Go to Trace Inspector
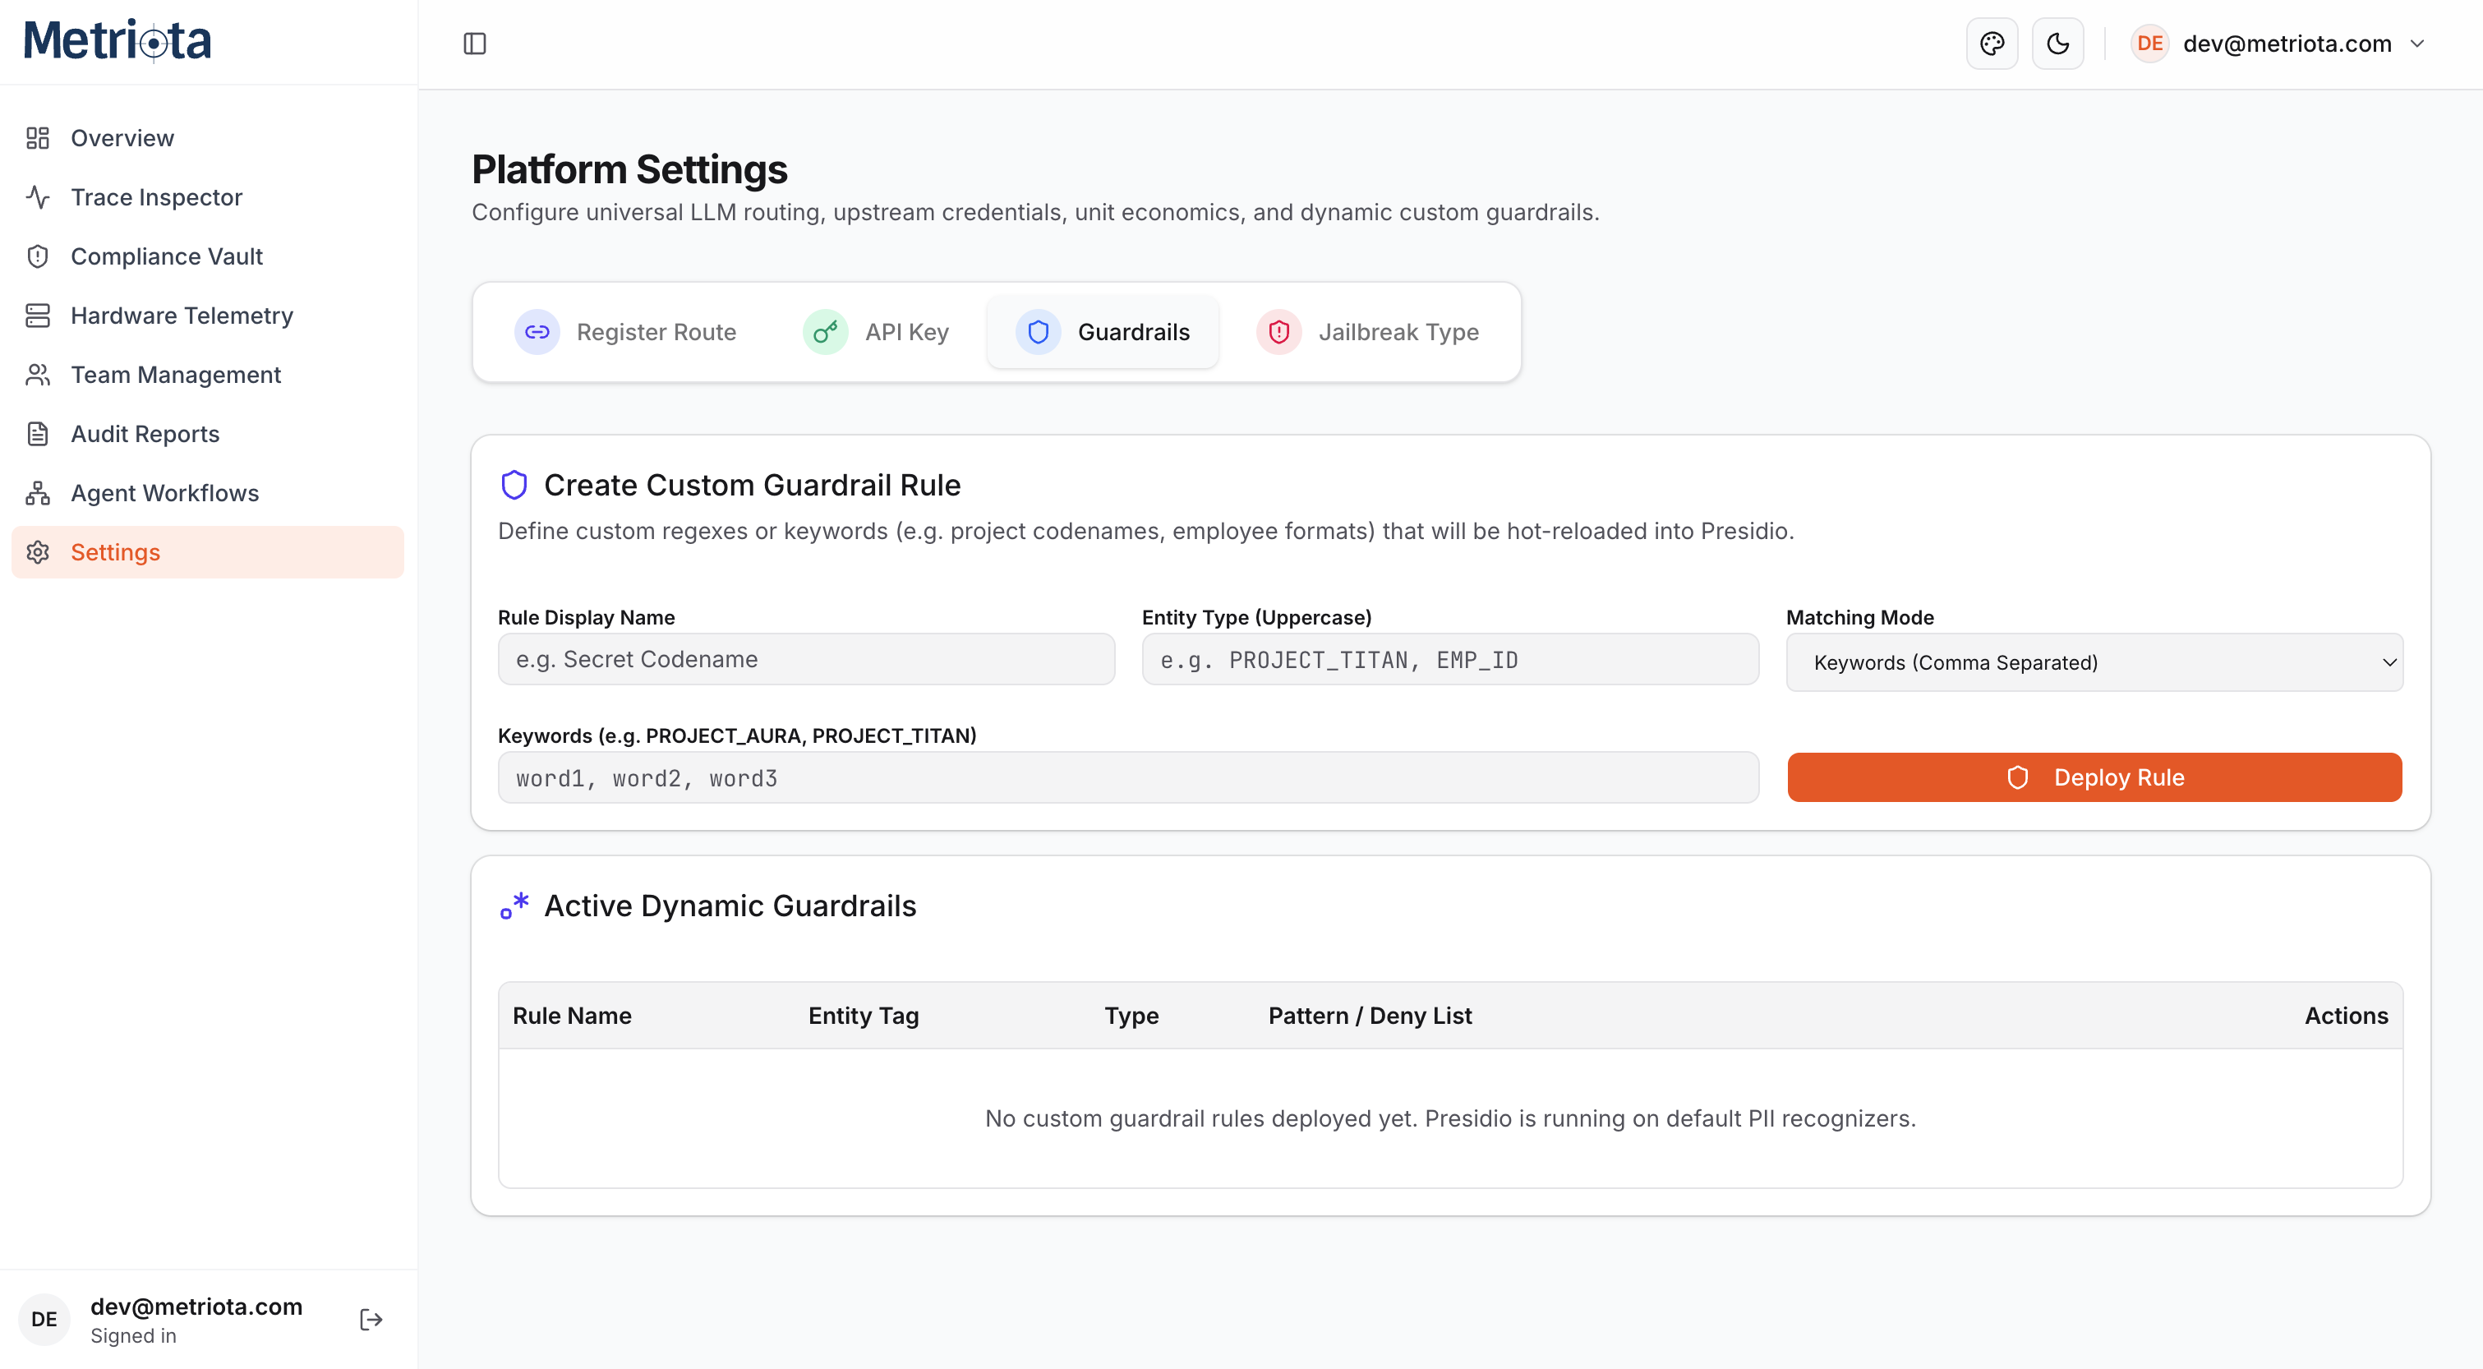 (x=207, y=196)
